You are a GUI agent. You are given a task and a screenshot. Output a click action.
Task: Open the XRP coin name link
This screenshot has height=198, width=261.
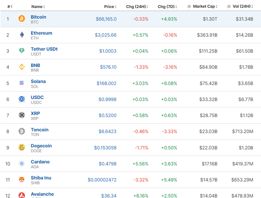point(35,113)
